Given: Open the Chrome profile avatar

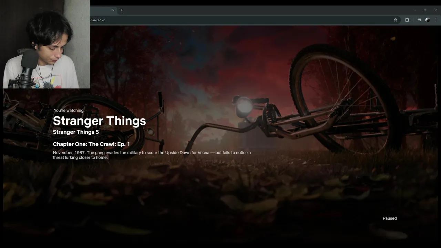Looking at the screenshot, I should (428, 20).
